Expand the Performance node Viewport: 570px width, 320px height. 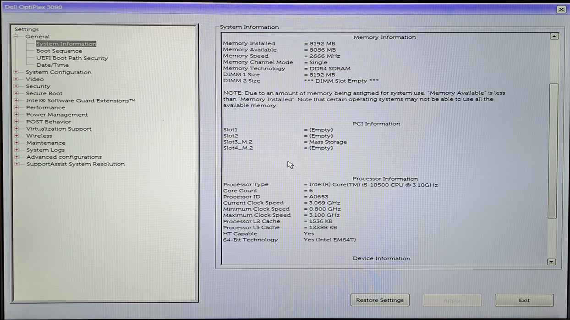[16, 107]
